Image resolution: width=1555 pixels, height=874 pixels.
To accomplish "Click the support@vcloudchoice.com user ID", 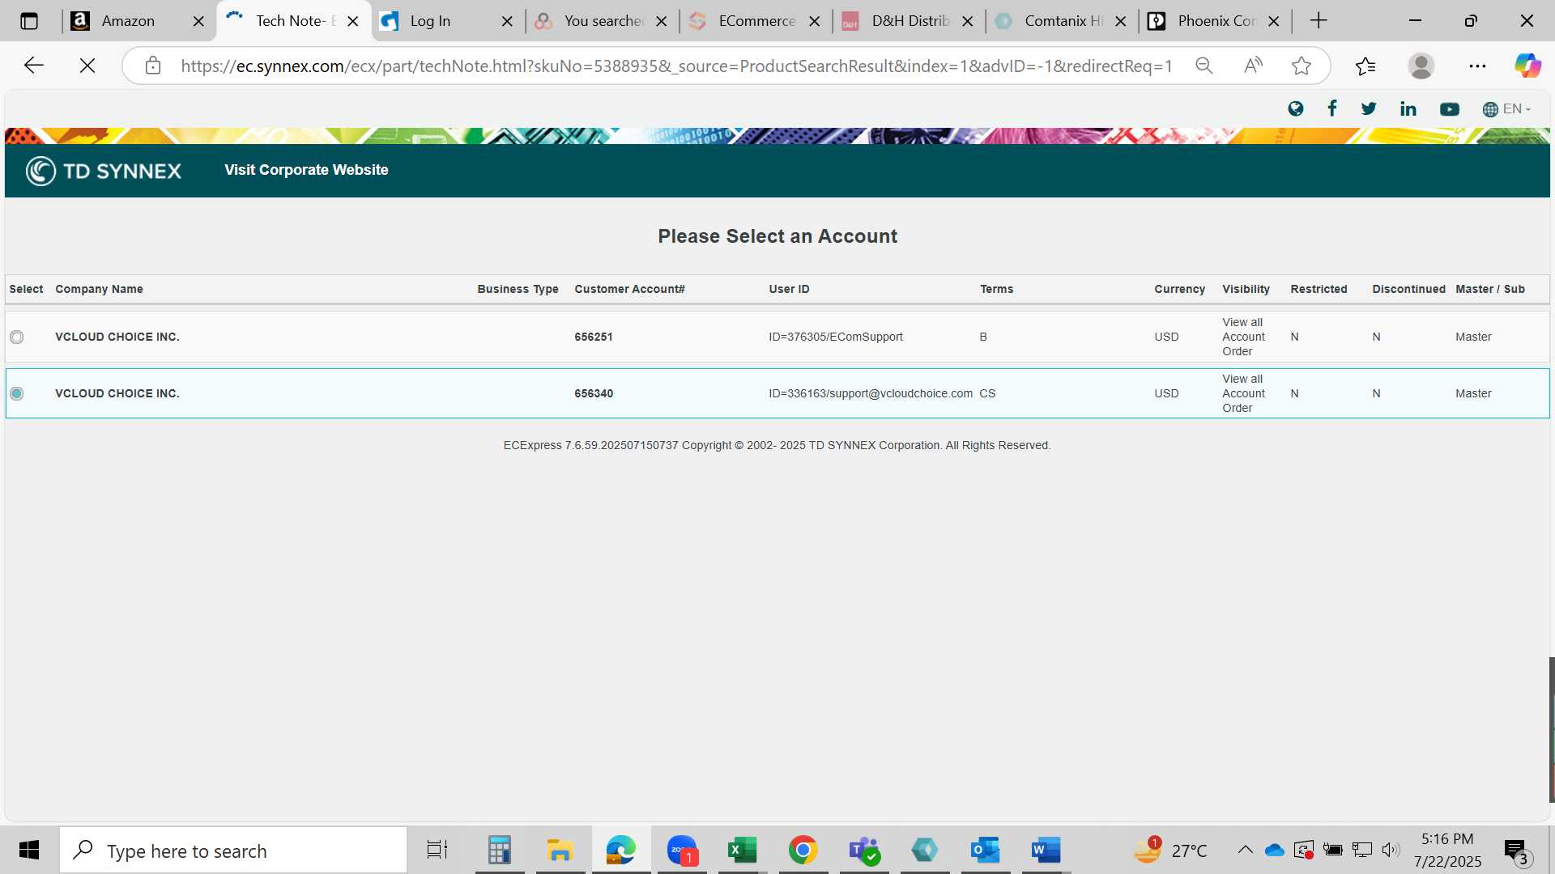I will [871, 393].
